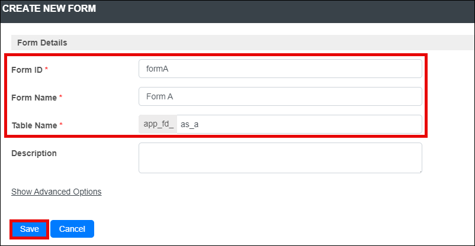Click the gray Form Details bar's empty area

[269, 43]
